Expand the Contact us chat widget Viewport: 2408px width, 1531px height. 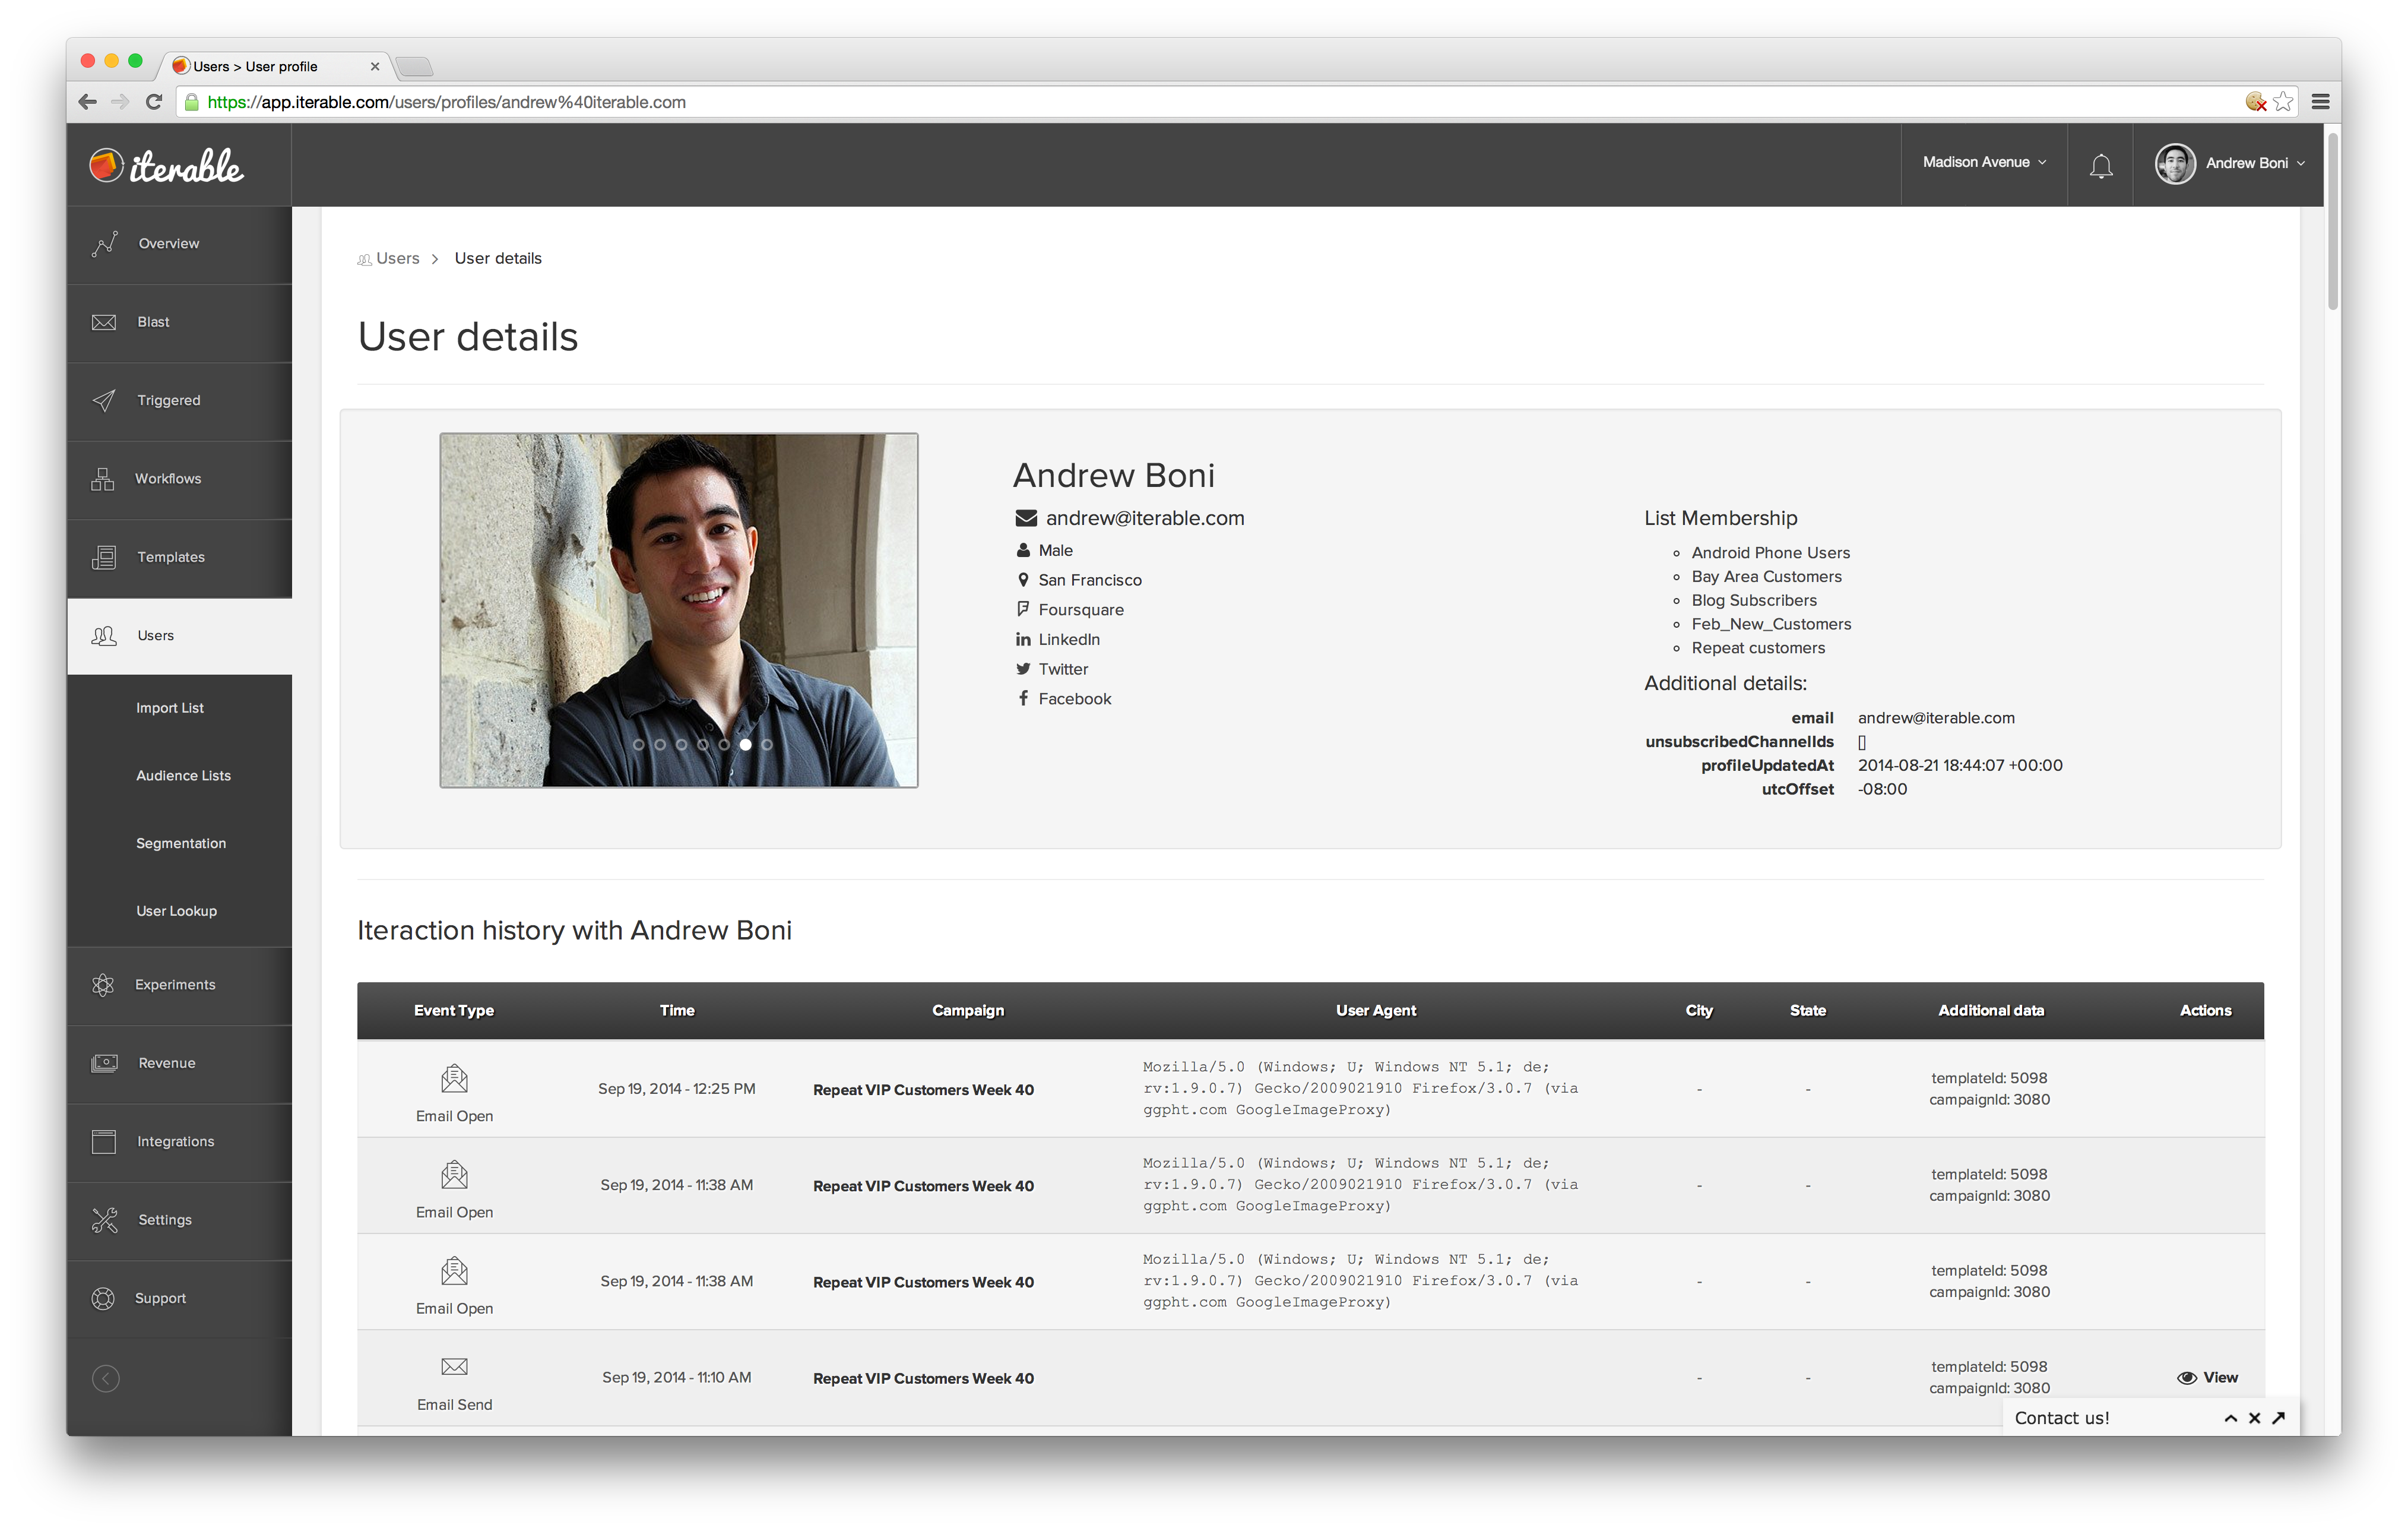2230,1418
